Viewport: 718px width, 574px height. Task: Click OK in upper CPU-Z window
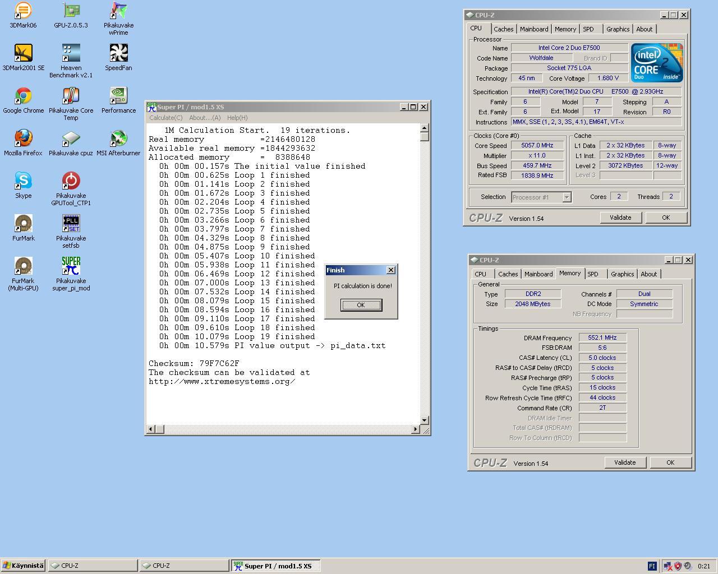click(666, 217)
